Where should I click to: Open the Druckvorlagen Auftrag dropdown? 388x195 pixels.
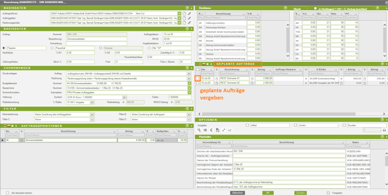point(188,74)
